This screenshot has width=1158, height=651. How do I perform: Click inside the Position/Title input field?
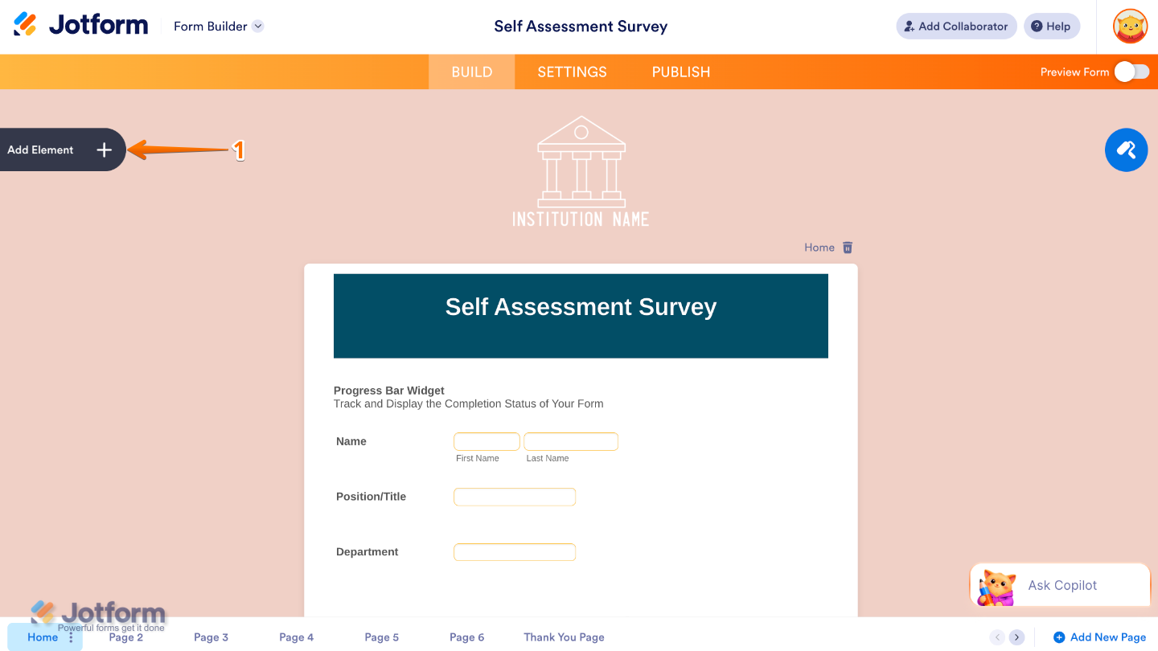pos(514,496)
